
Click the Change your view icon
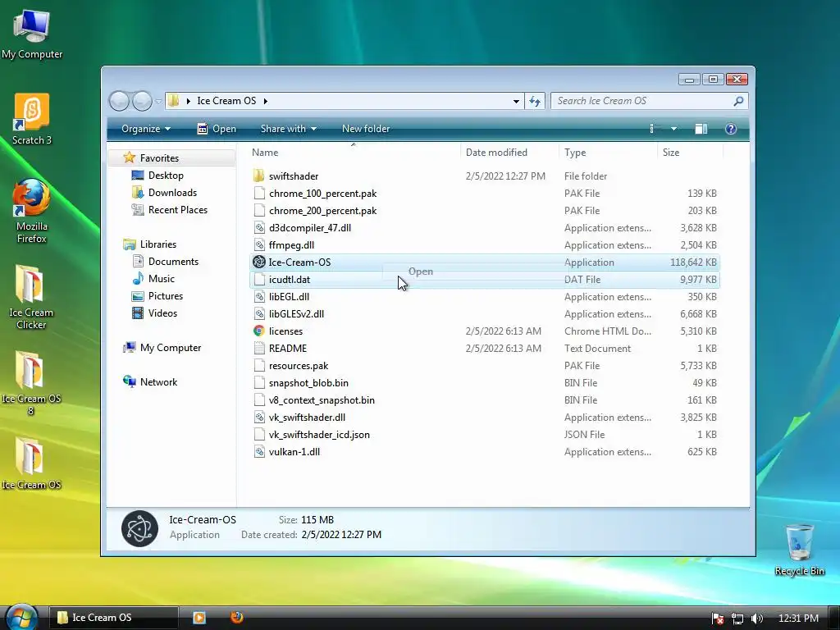[x=652, y=129]
